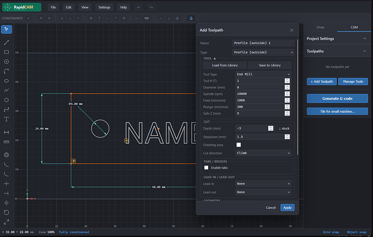Open the View menu
The height and width of the screenshot is (237, 373).
coord(85,7)
